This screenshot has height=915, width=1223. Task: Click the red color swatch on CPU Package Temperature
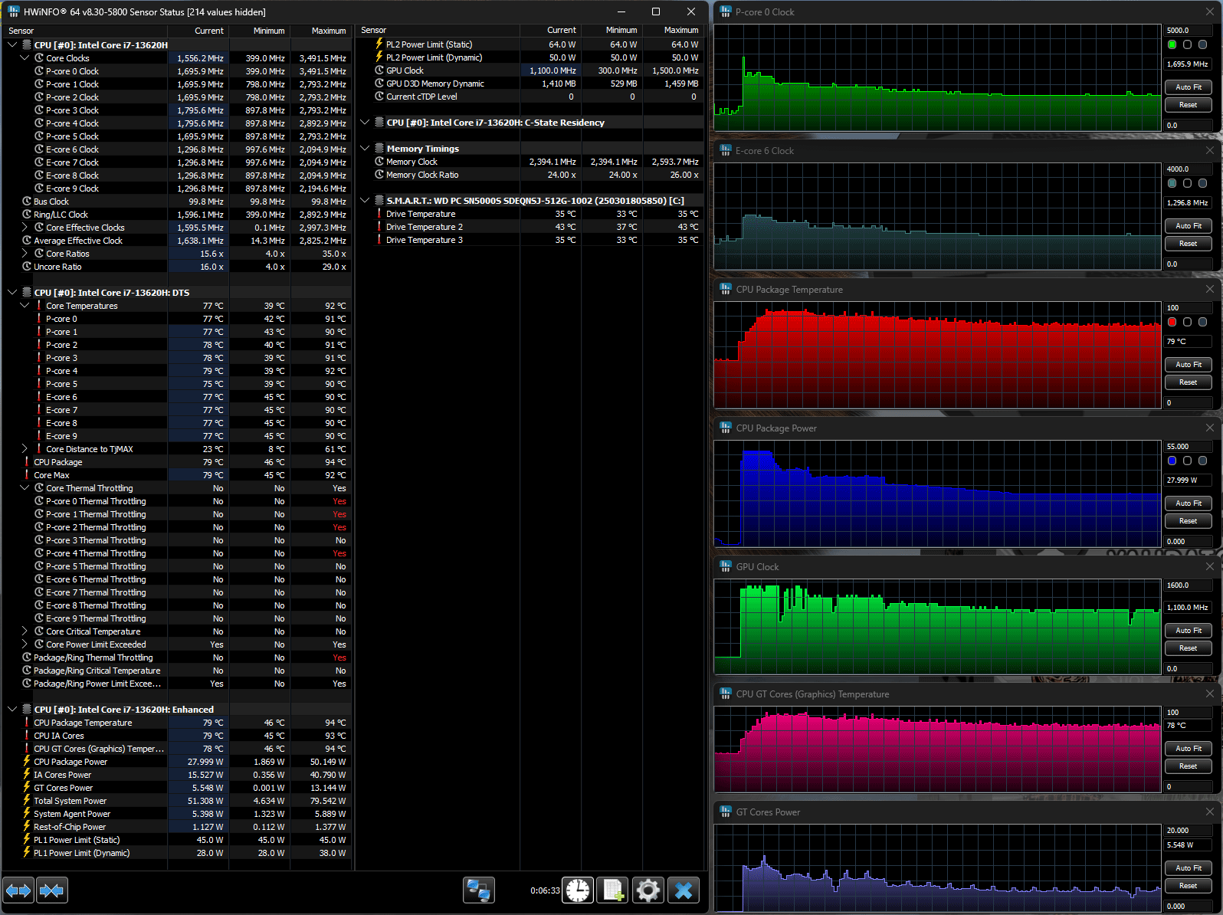[1172, 322]
